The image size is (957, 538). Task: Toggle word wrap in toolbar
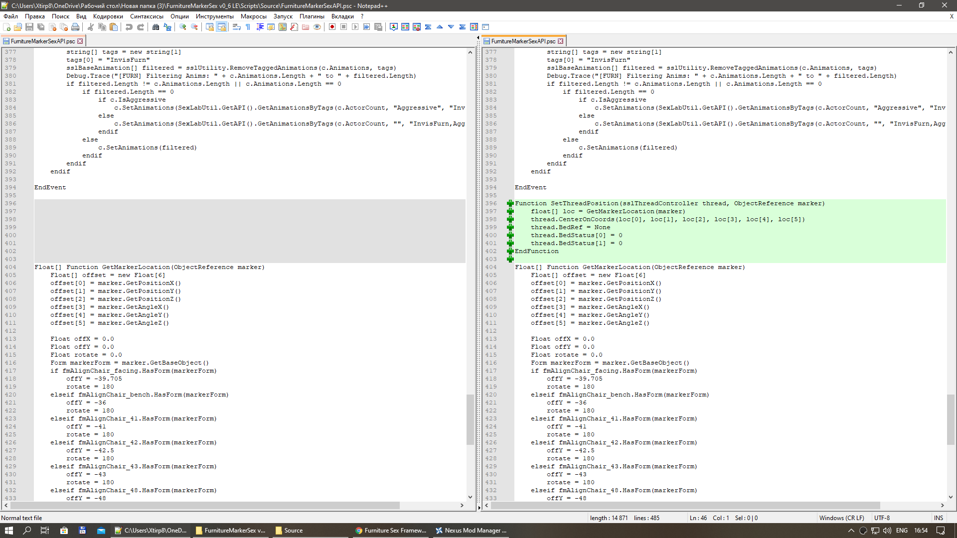point(237,27)
